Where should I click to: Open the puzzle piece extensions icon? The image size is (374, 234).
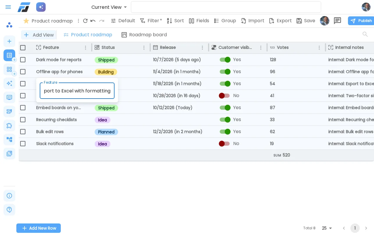[x=9, y=125]
